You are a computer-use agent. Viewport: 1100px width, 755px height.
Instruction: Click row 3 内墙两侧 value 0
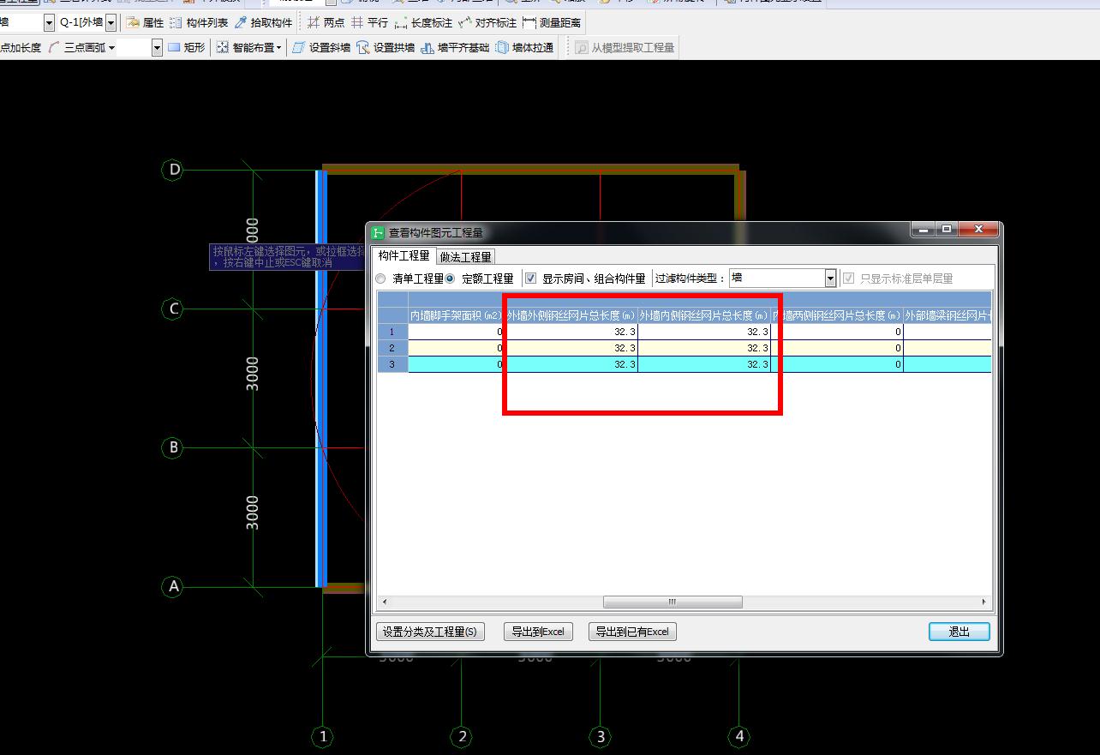pos(837,364)
